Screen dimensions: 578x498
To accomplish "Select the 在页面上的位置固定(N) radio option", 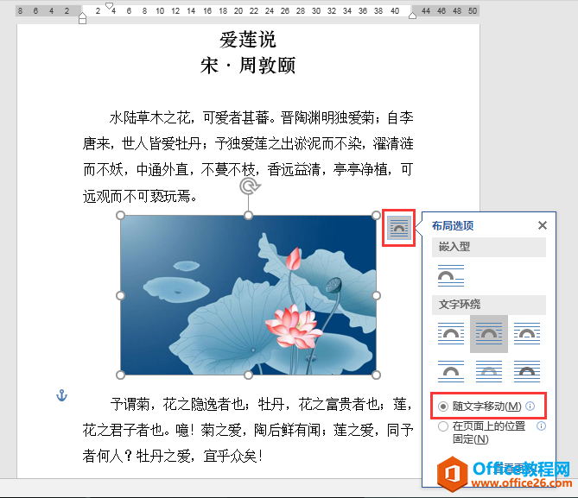I will [481, 432].
